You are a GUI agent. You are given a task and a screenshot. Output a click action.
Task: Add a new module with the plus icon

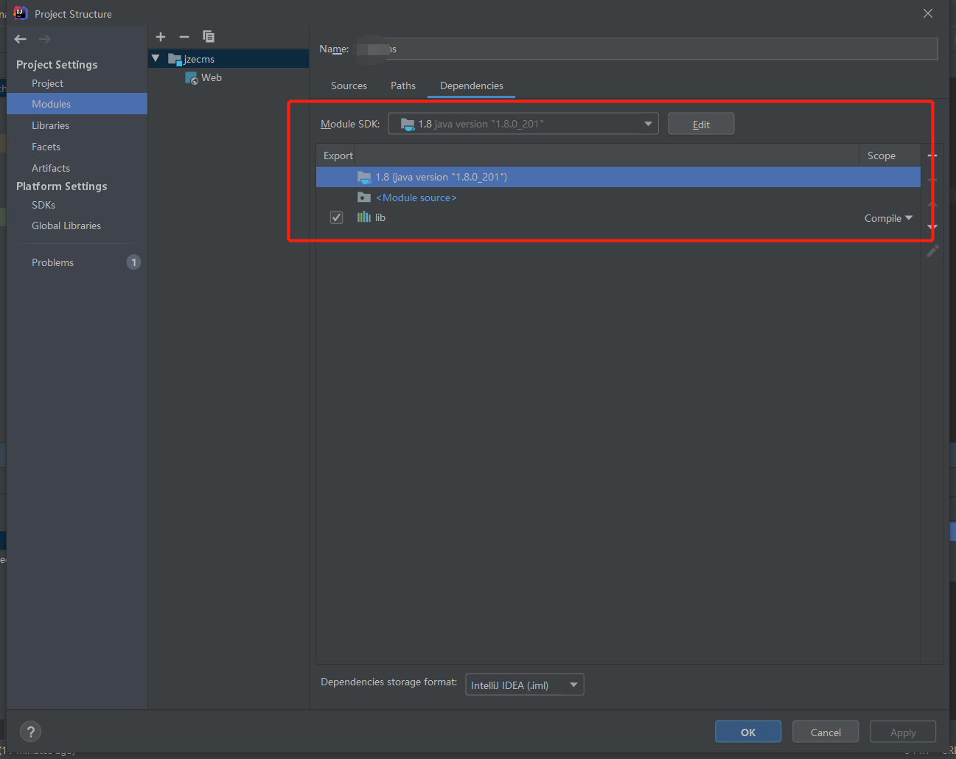tap(161, 37)
